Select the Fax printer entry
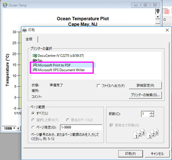Screen dimensions: 172x160 38,60
